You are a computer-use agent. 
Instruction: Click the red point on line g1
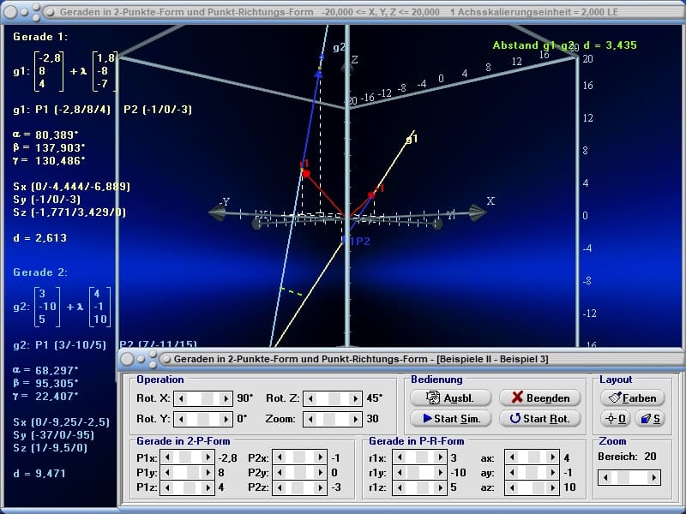pos(371,195)
